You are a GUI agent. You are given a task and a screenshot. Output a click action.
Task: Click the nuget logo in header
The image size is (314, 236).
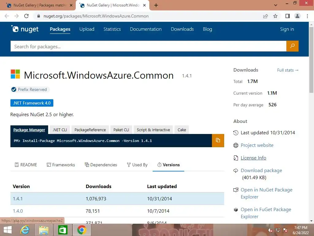[25, 29]
